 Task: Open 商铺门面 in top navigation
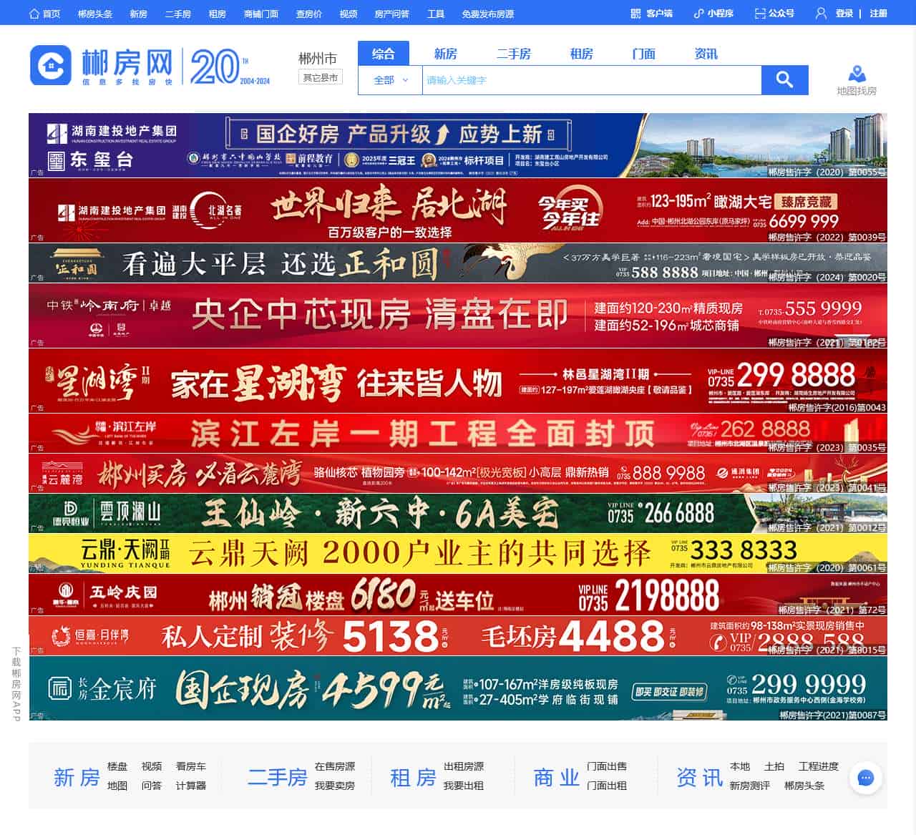pyautogui.click(x=261, y=14)
